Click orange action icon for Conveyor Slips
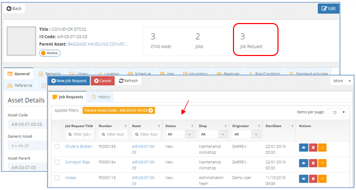This screenshot has width=356, height=190. (x=322, y=163)
